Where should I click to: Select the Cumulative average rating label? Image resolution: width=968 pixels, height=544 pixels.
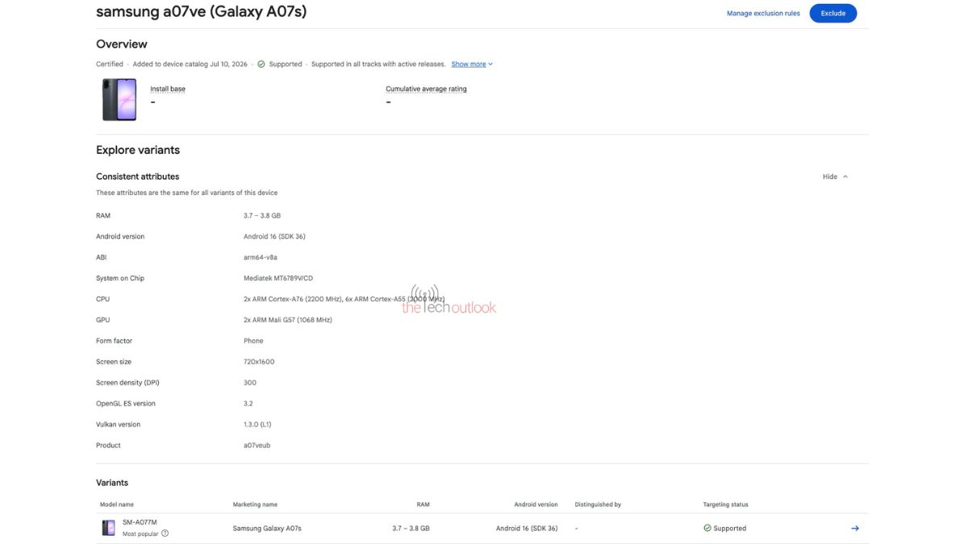426,89
